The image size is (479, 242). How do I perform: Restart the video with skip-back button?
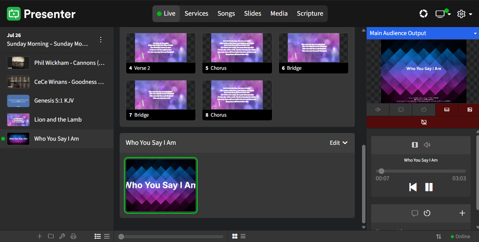[413, 187]
